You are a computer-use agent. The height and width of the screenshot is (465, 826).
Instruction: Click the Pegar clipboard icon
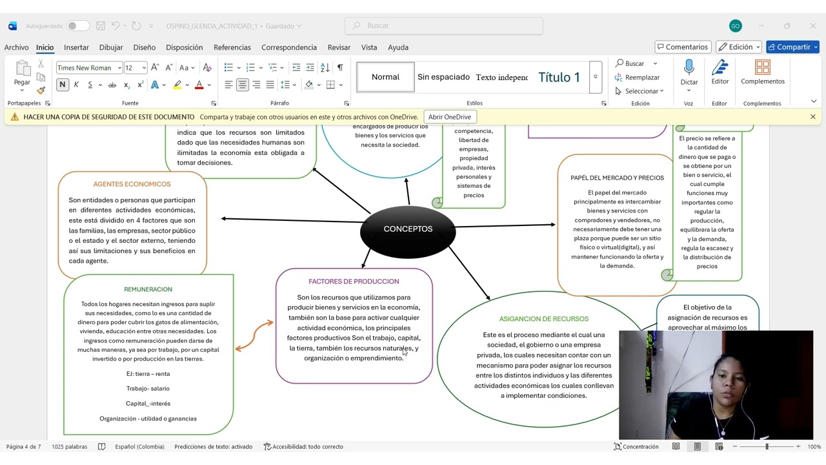(x=22, y=68)
